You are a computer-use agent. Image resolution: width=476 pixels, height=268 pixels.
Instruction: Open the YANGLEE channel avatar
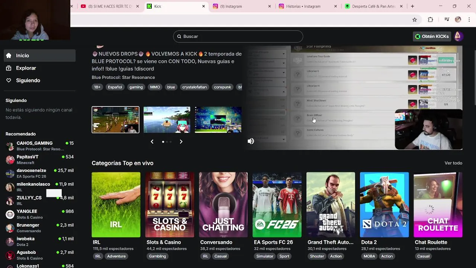(10, 214)
